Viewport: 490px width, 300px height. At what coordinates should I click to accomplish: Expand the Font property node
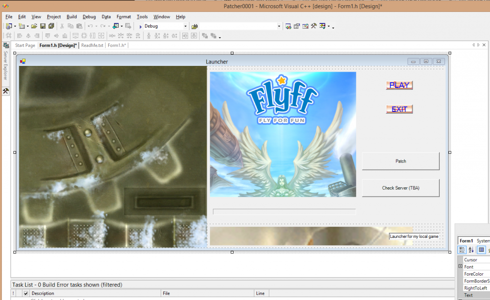460,267
